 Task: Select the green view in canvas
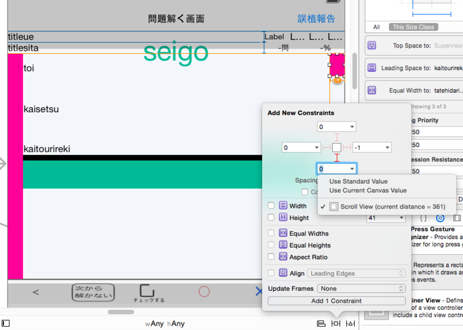click(x=142, y=174)
